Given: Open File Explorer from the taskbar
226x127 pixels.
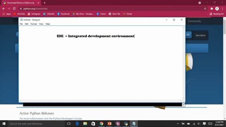Looking at the screenshot, I should point(85,124).
